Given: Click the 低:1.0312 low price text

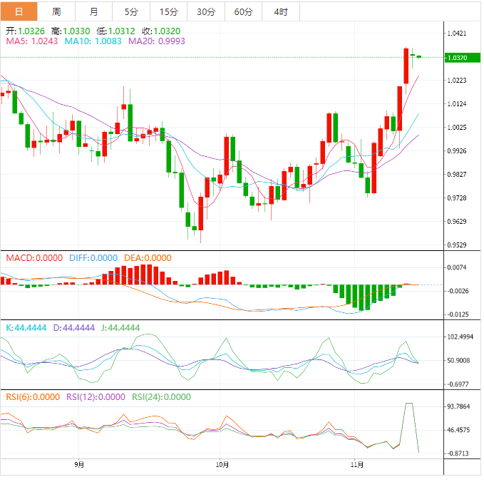Looking at the screenshot, I should click(x=115, y=31).
